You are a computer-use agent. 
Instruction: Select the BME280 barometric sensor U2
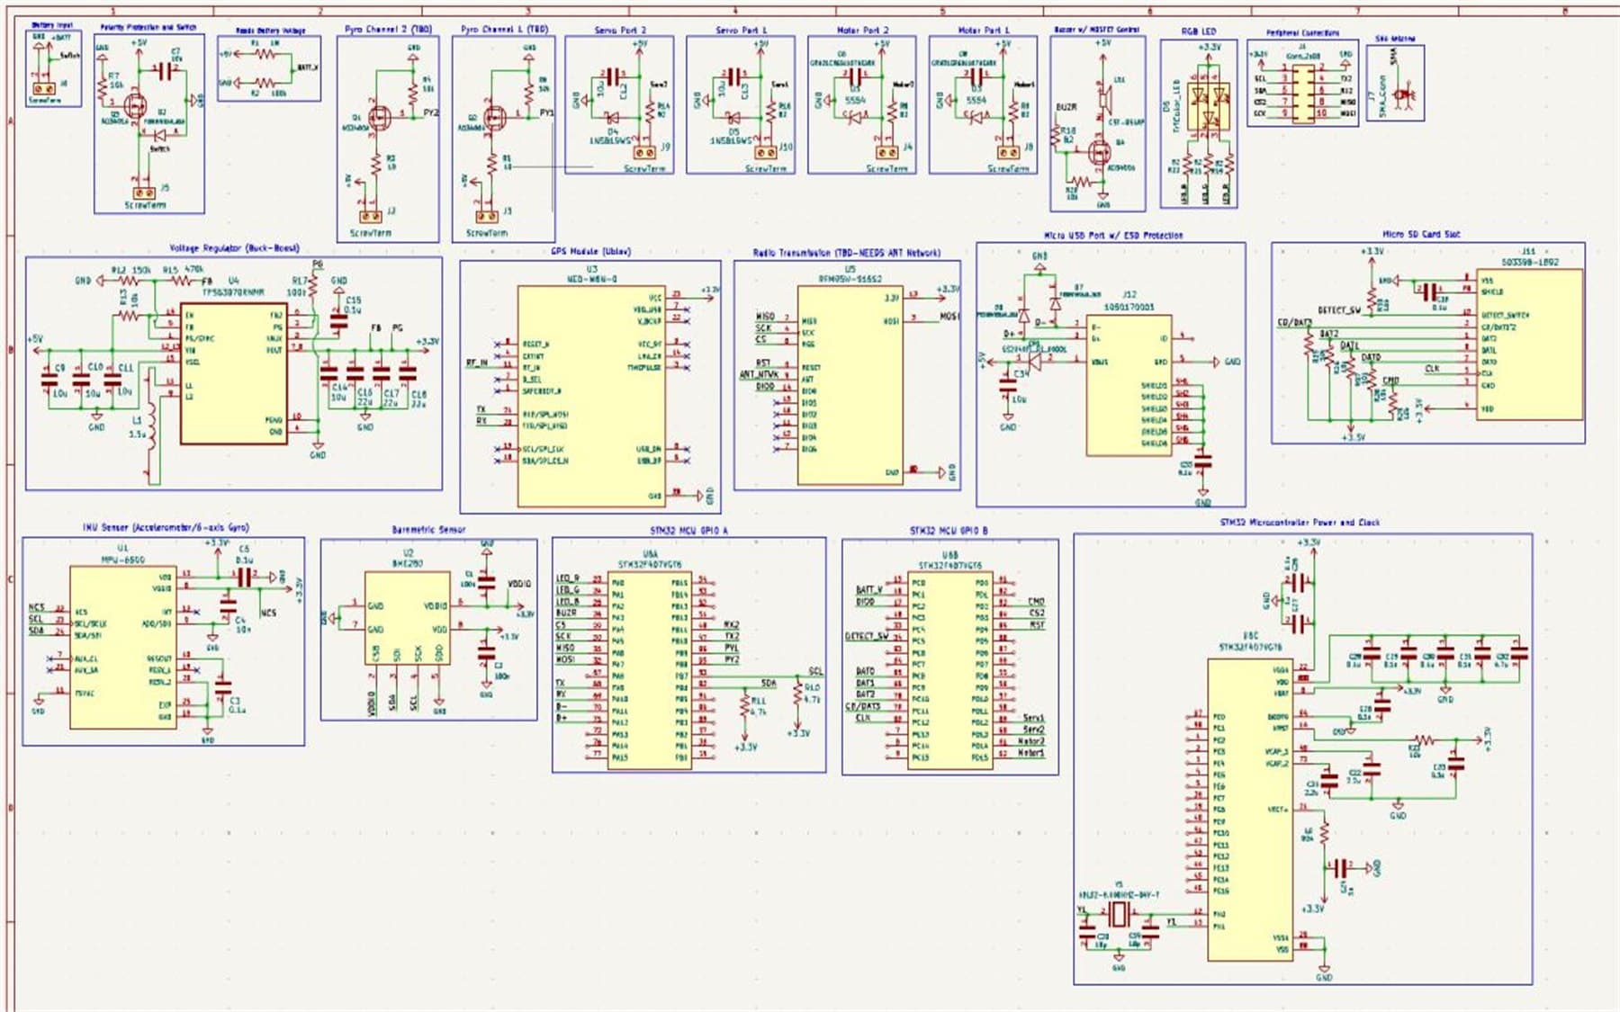(x=407, y=617)
